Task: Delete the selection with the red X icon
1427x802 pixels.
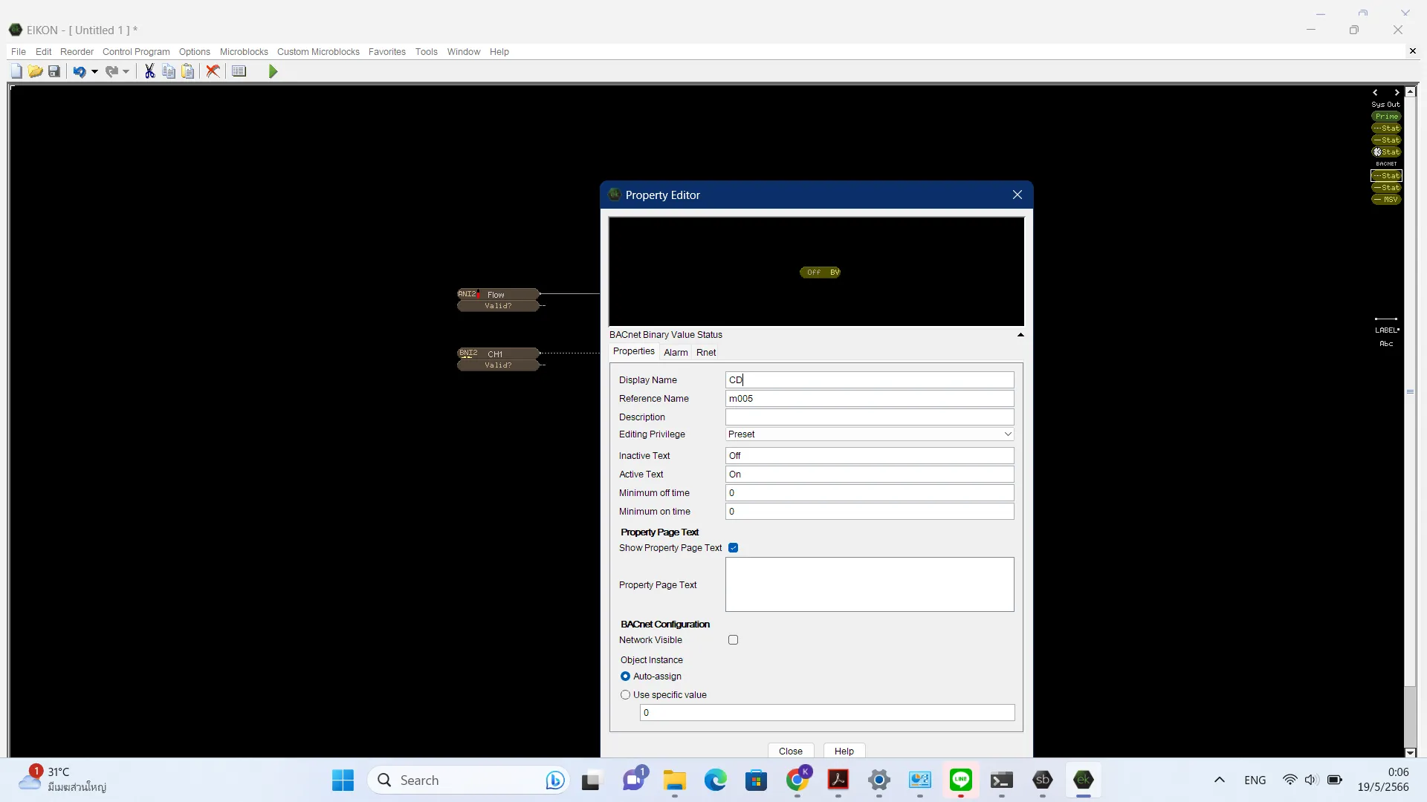Action: (x=213, y=71)
